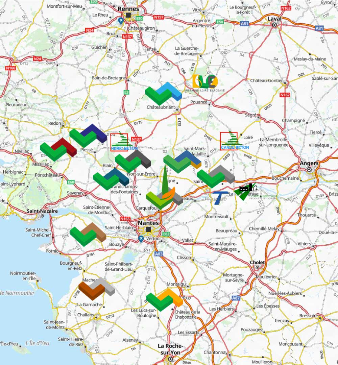The width and height of the screenshot is (338, 365).
Task: Click the Angers circle city marker
Action: click(309, 169)
